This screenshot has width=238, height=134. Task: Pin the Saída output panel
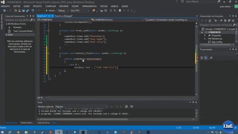pos(193,102)
